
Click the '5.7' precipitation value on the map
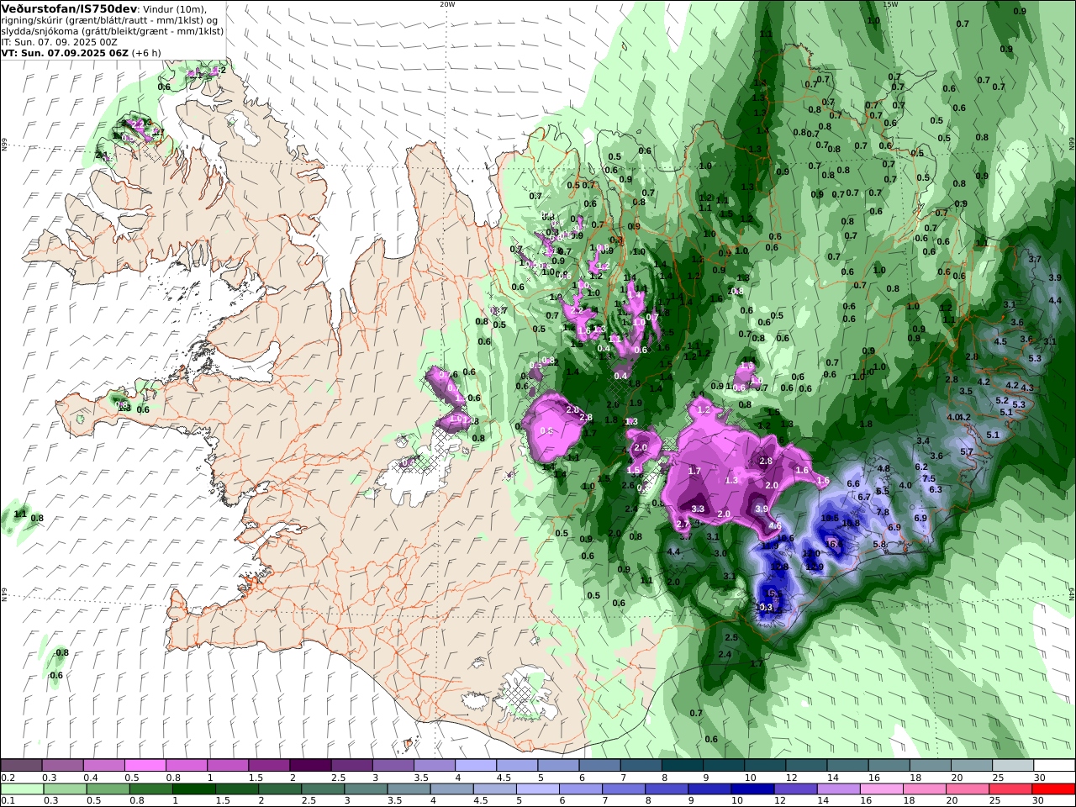pyautogui.click(x=967, y=452)
